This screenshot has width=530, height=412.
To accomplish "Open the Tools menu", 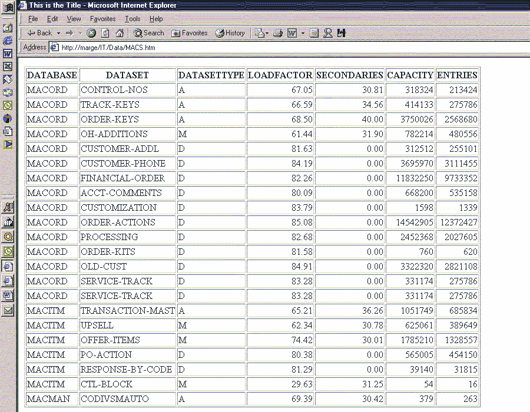I will (132, 19).
